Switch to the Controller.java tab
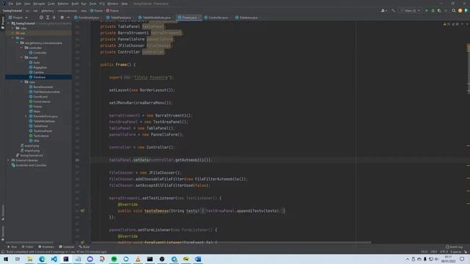This screenshot has height=264, width=470. click(217, 18)
